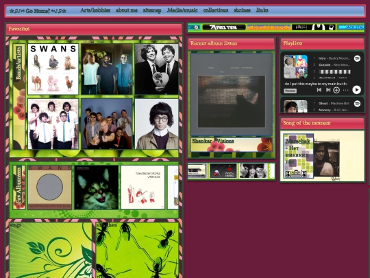The image size is (370, 278).
Task: Open the cat face album cover
Action: pyautogui.click(x=97, y=187)
